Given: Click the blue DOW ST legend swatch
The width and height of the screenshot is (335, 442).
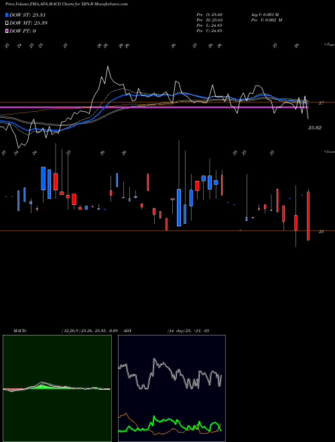Looking at the screenshot, I should pos(7,15).
